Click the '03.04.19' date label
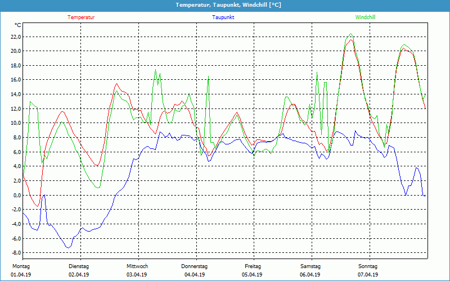 point(137,275)
